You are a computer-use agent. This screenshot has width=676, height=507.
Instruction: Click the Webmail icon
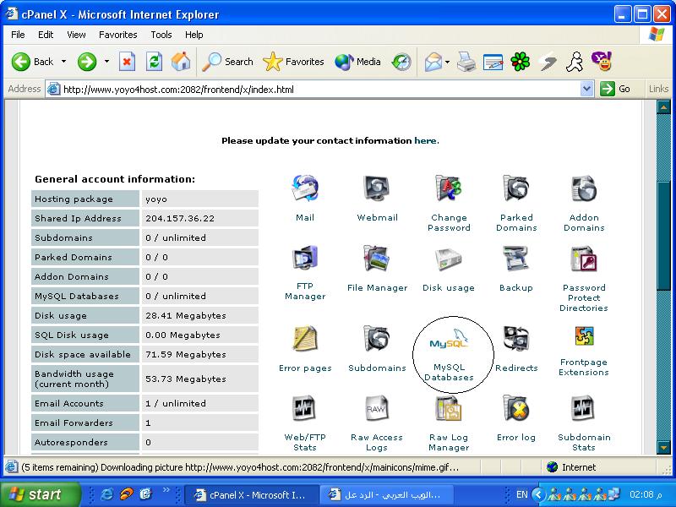coord(377,189)
